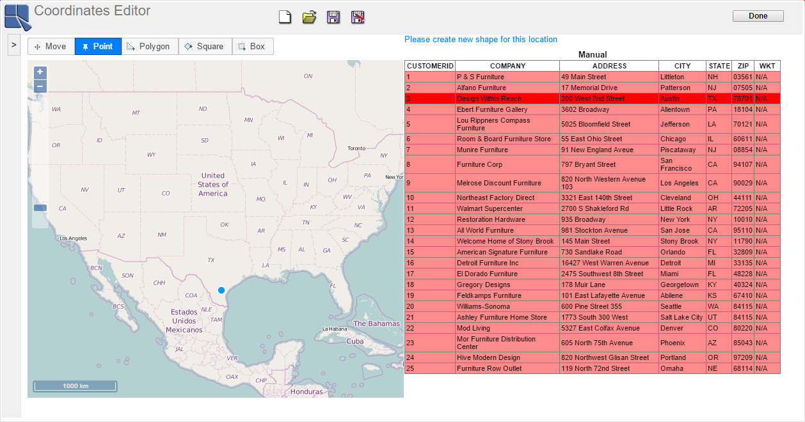The width and height of the screenshot is (805, 422).
Task: Select the Point tool
Action: point(98,46)
